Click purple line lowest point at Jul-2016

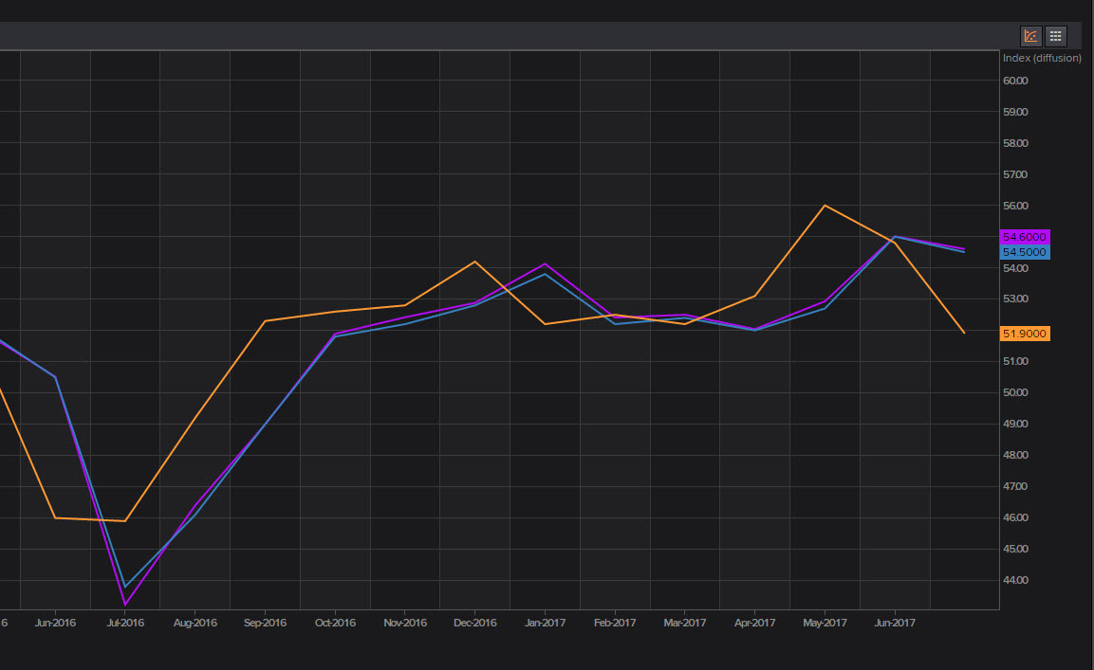[x=125, y=605]
